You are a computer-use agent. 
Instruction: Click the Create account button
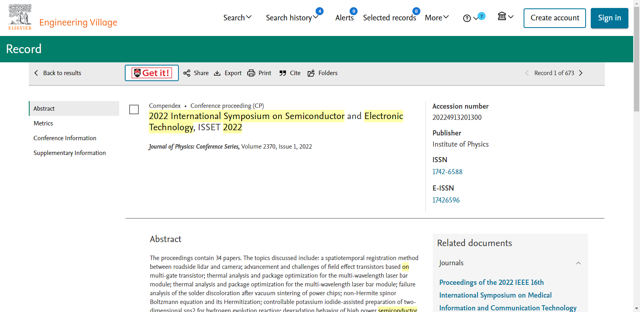coord(555,18)
